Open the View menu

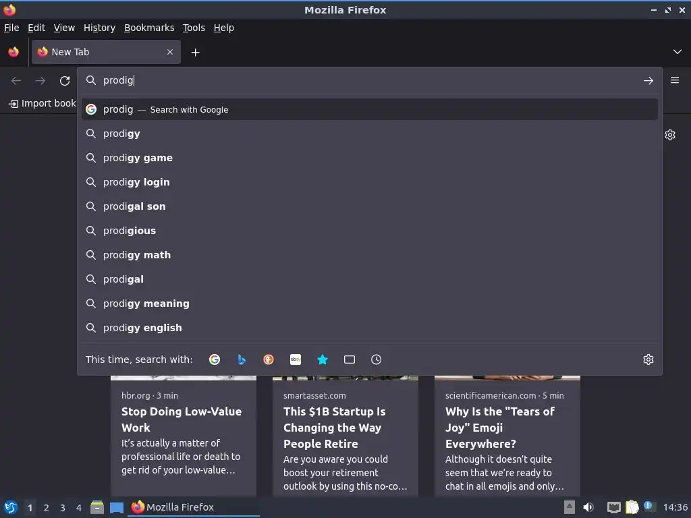64,28
